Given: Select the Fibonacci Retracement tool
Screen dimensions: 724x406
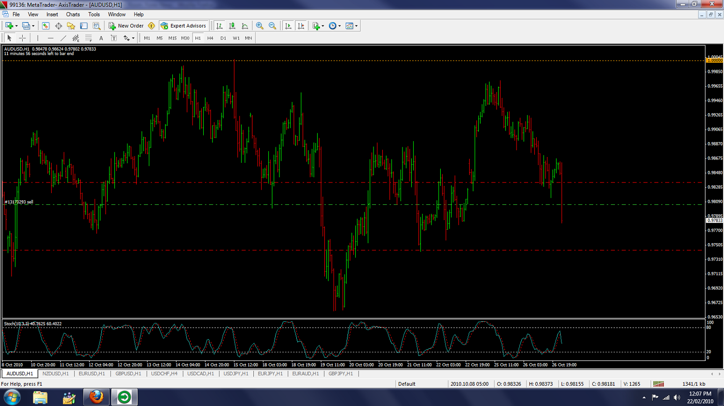Looking at the screenshot, I should point(88,38).
